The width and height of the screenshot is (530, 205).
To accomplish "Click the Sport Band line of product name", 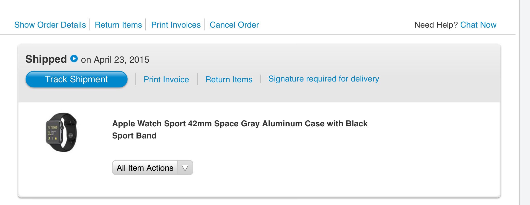I will [134, 136].
